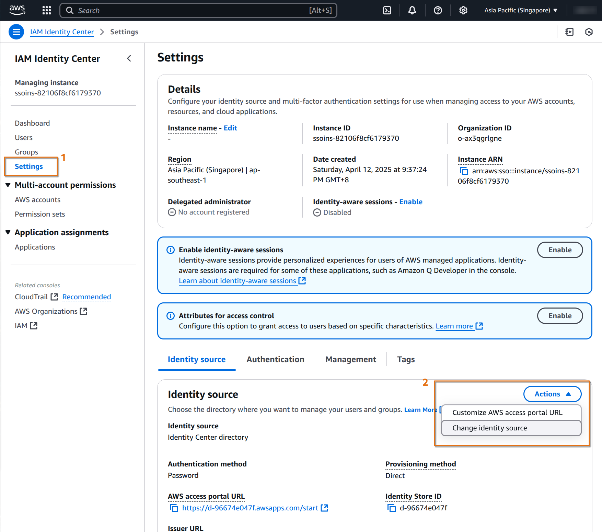
Task: Open the awsapps.com/start portal link
Action: (255, 508)
